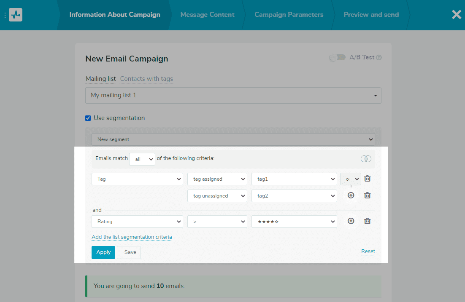Expand the New segment dropdown

233,139
